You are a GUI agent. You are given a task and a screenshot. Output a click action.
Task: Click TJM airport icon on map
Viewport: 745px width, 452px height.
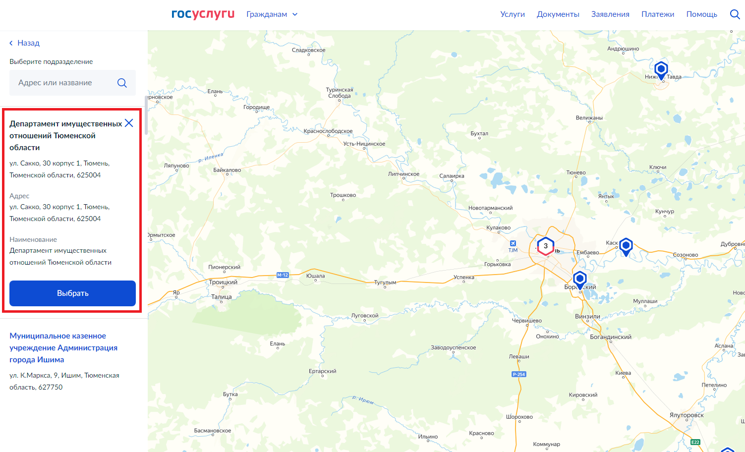513,243
